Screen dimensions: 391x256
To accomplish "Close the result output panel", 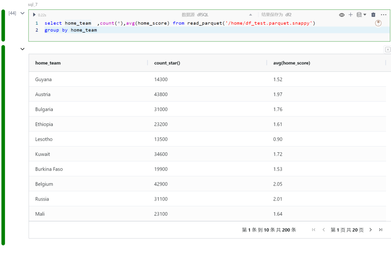I will [x=388, y=50].
